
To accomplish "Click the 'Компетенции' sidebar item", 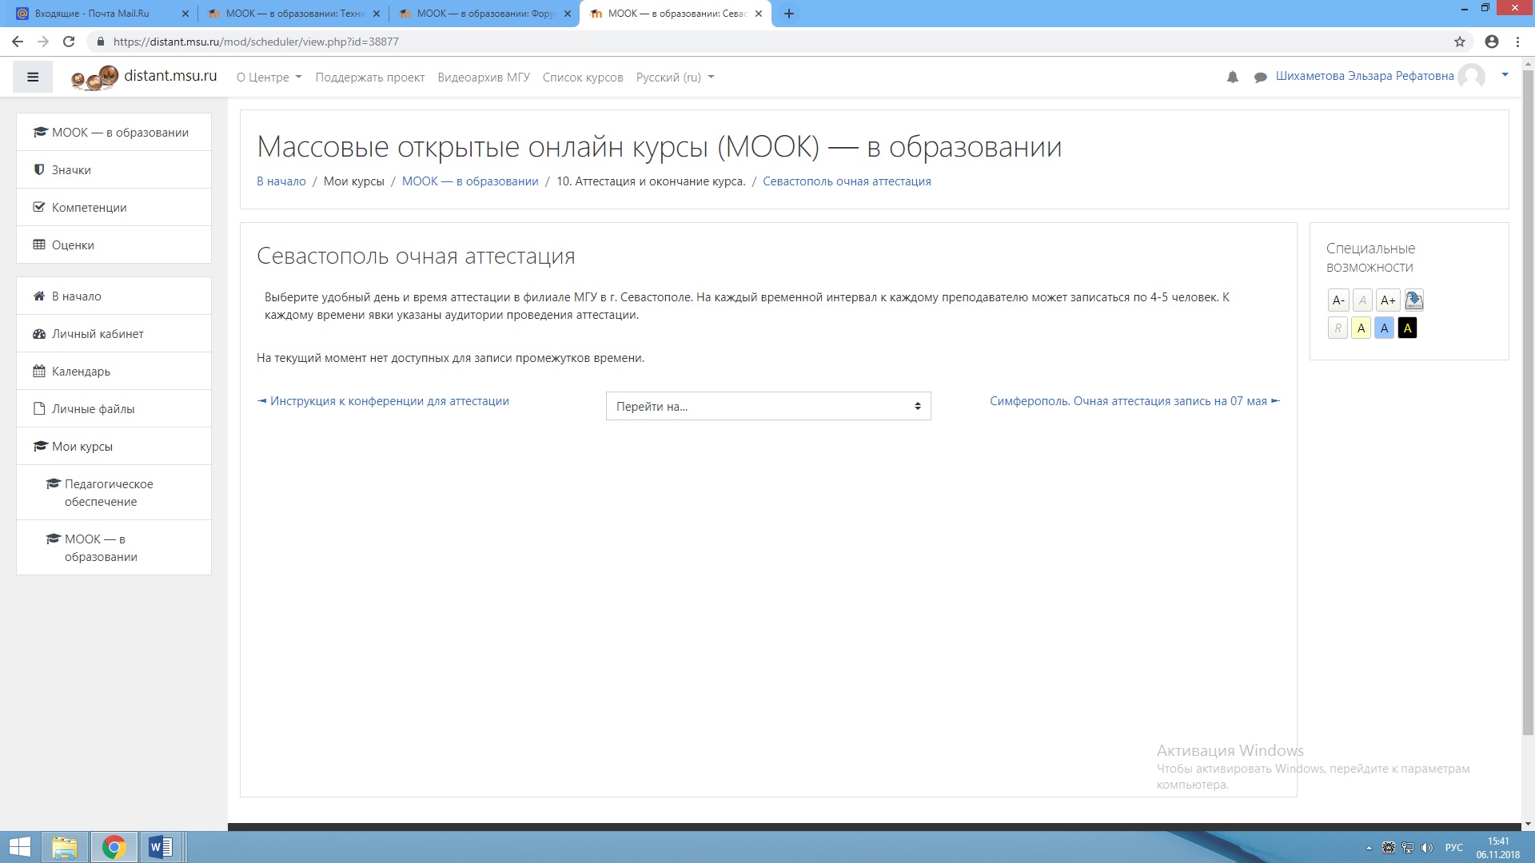I will pyautogui.click(x=88, y=207).
